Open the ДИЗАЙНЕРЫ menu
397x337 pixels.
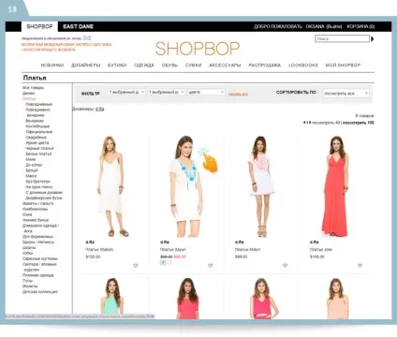point(86,66)
